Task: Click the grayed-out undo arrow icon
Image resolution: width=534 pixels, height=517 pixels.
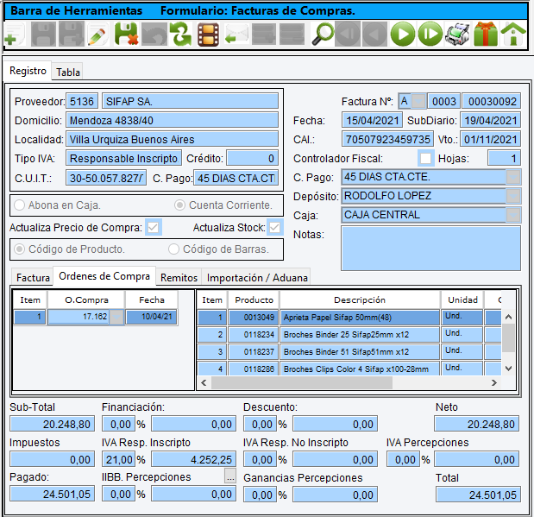Action: (x=154, y=34)
